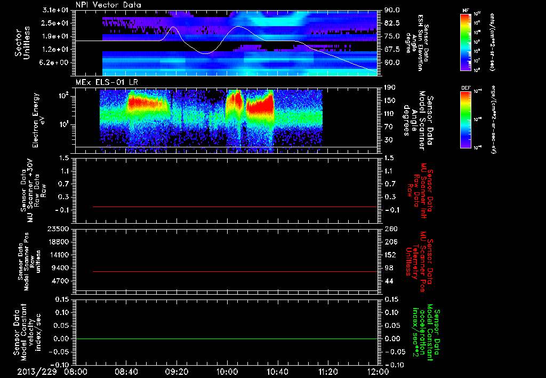This screenshot has height=378, width=546.
Task: Click the "NF" label above the color bar
Action: point(465,11)
